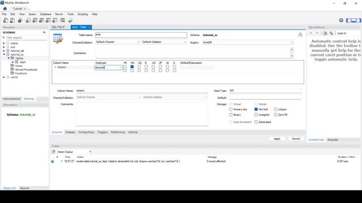
Task: Open the Database menu
Action: [45, 14]
